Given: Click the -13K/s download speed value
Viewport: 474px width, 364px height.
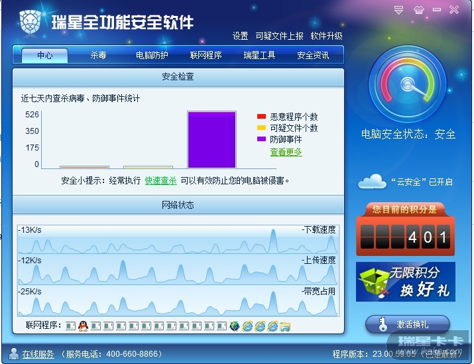Looking at the screenshot, I should click(x=30, y=230).
